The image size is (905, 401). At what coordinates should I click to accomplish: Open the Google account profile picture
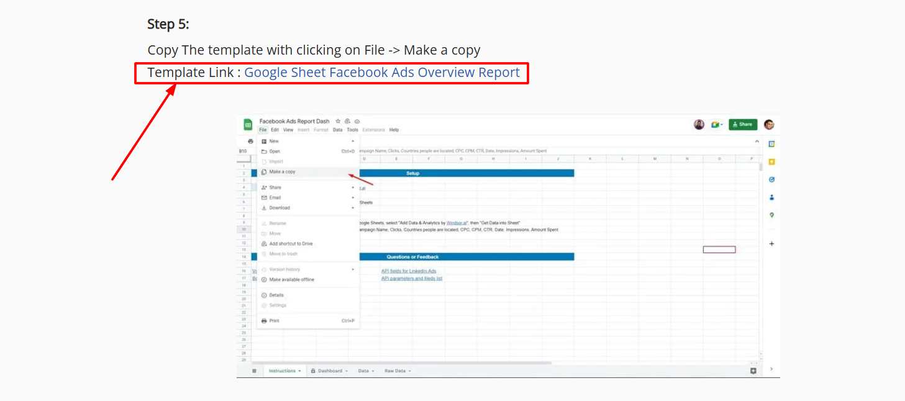coord(769,125)
